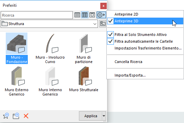
Task: Select Muro - Involucro Curvo favorite
Action: click(50, 48)
